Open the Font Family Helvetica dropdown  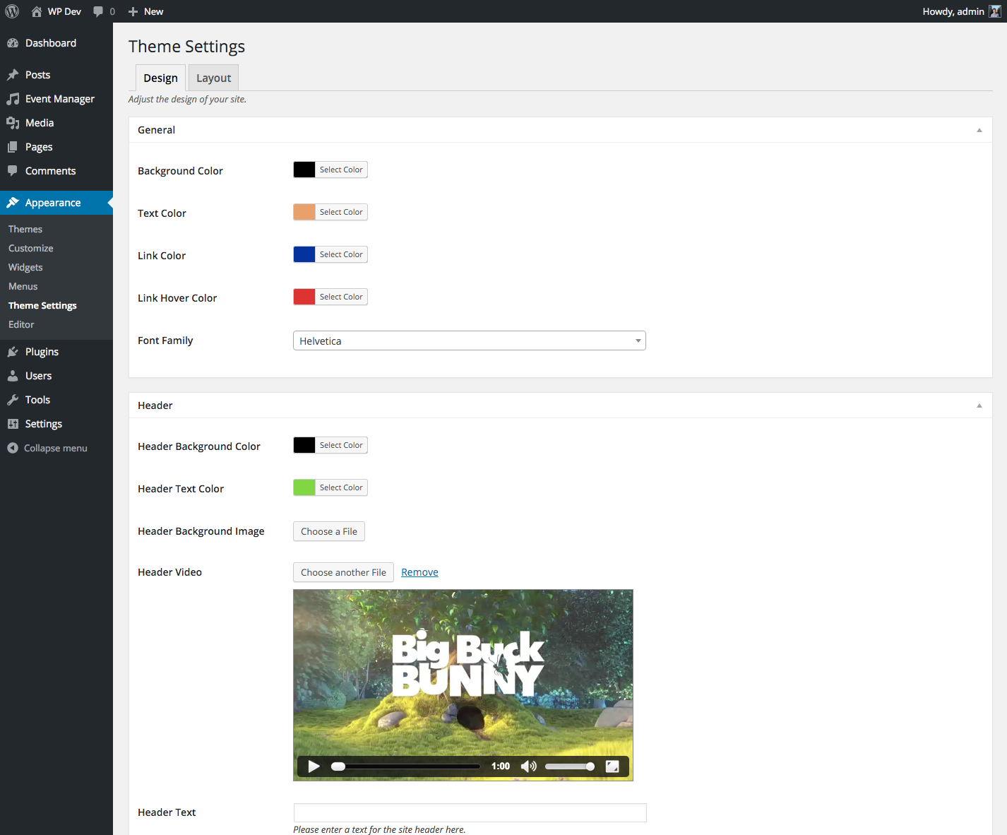(x=470, y=340)
